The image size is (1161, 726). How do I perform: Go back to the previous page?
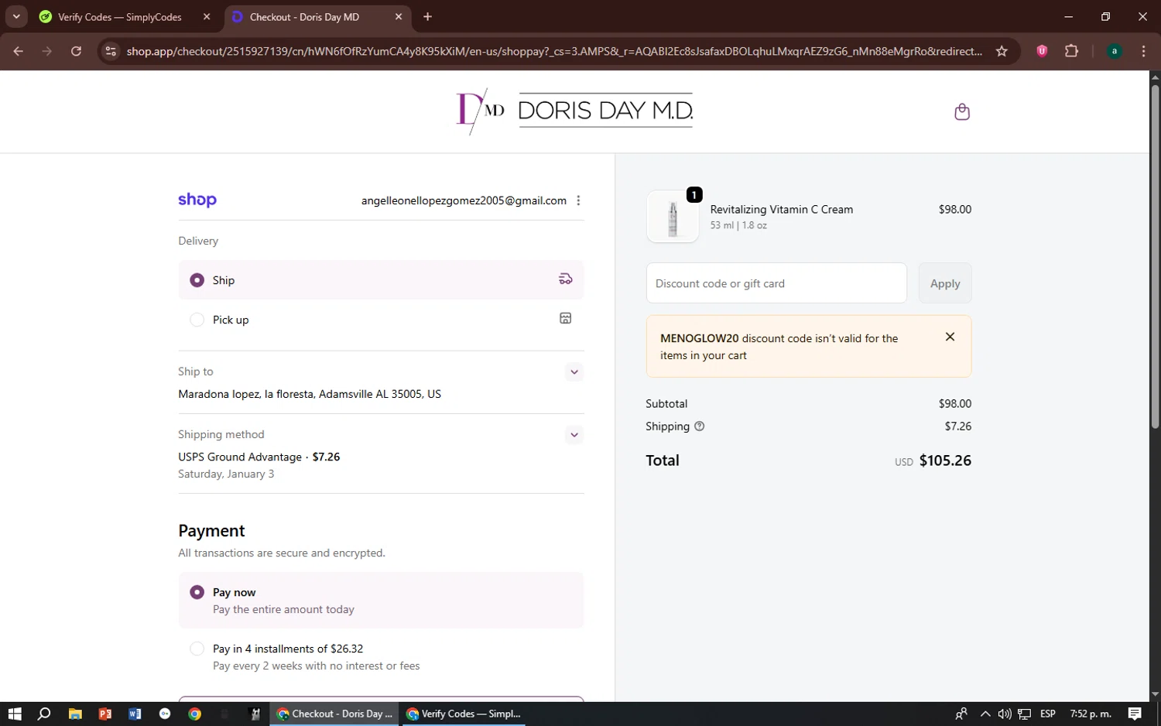[19, 51]
